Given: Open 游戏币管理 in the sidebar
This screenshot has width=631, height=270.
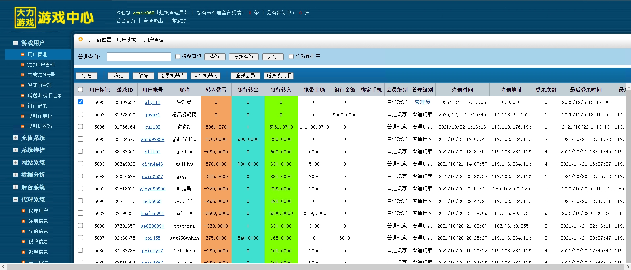Looking at the screenshot, I should 40,85.
